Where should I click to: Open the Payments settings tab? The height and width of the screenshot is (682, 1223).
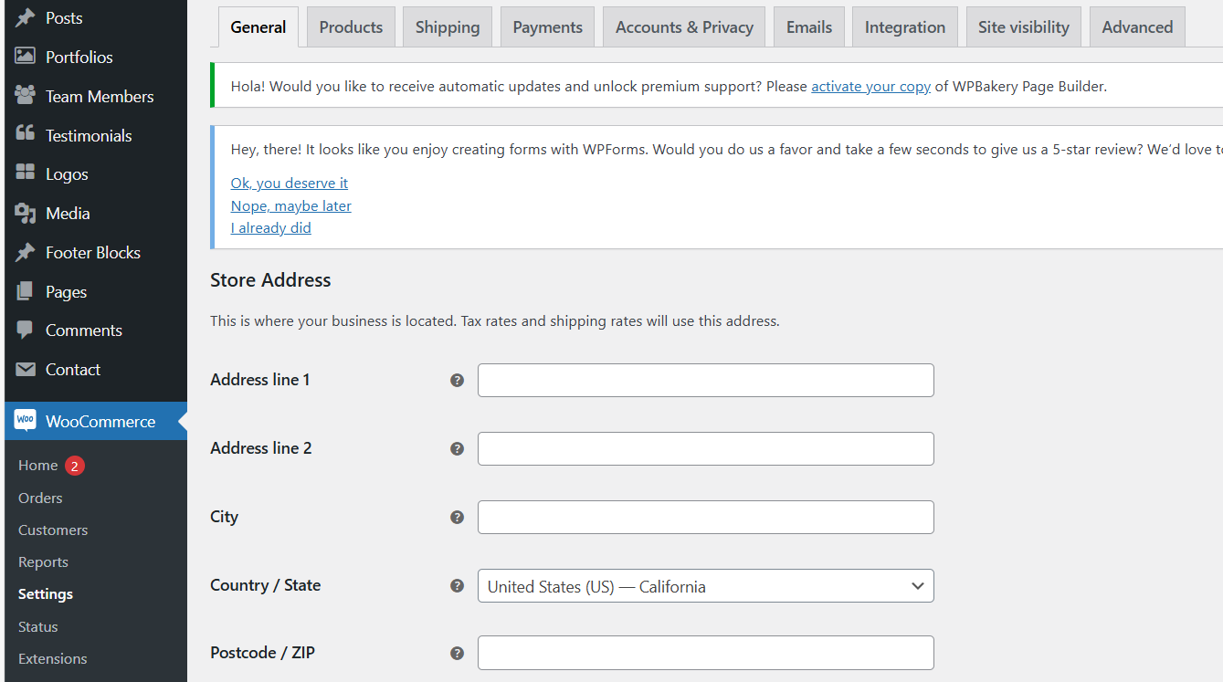coord(547,27)
